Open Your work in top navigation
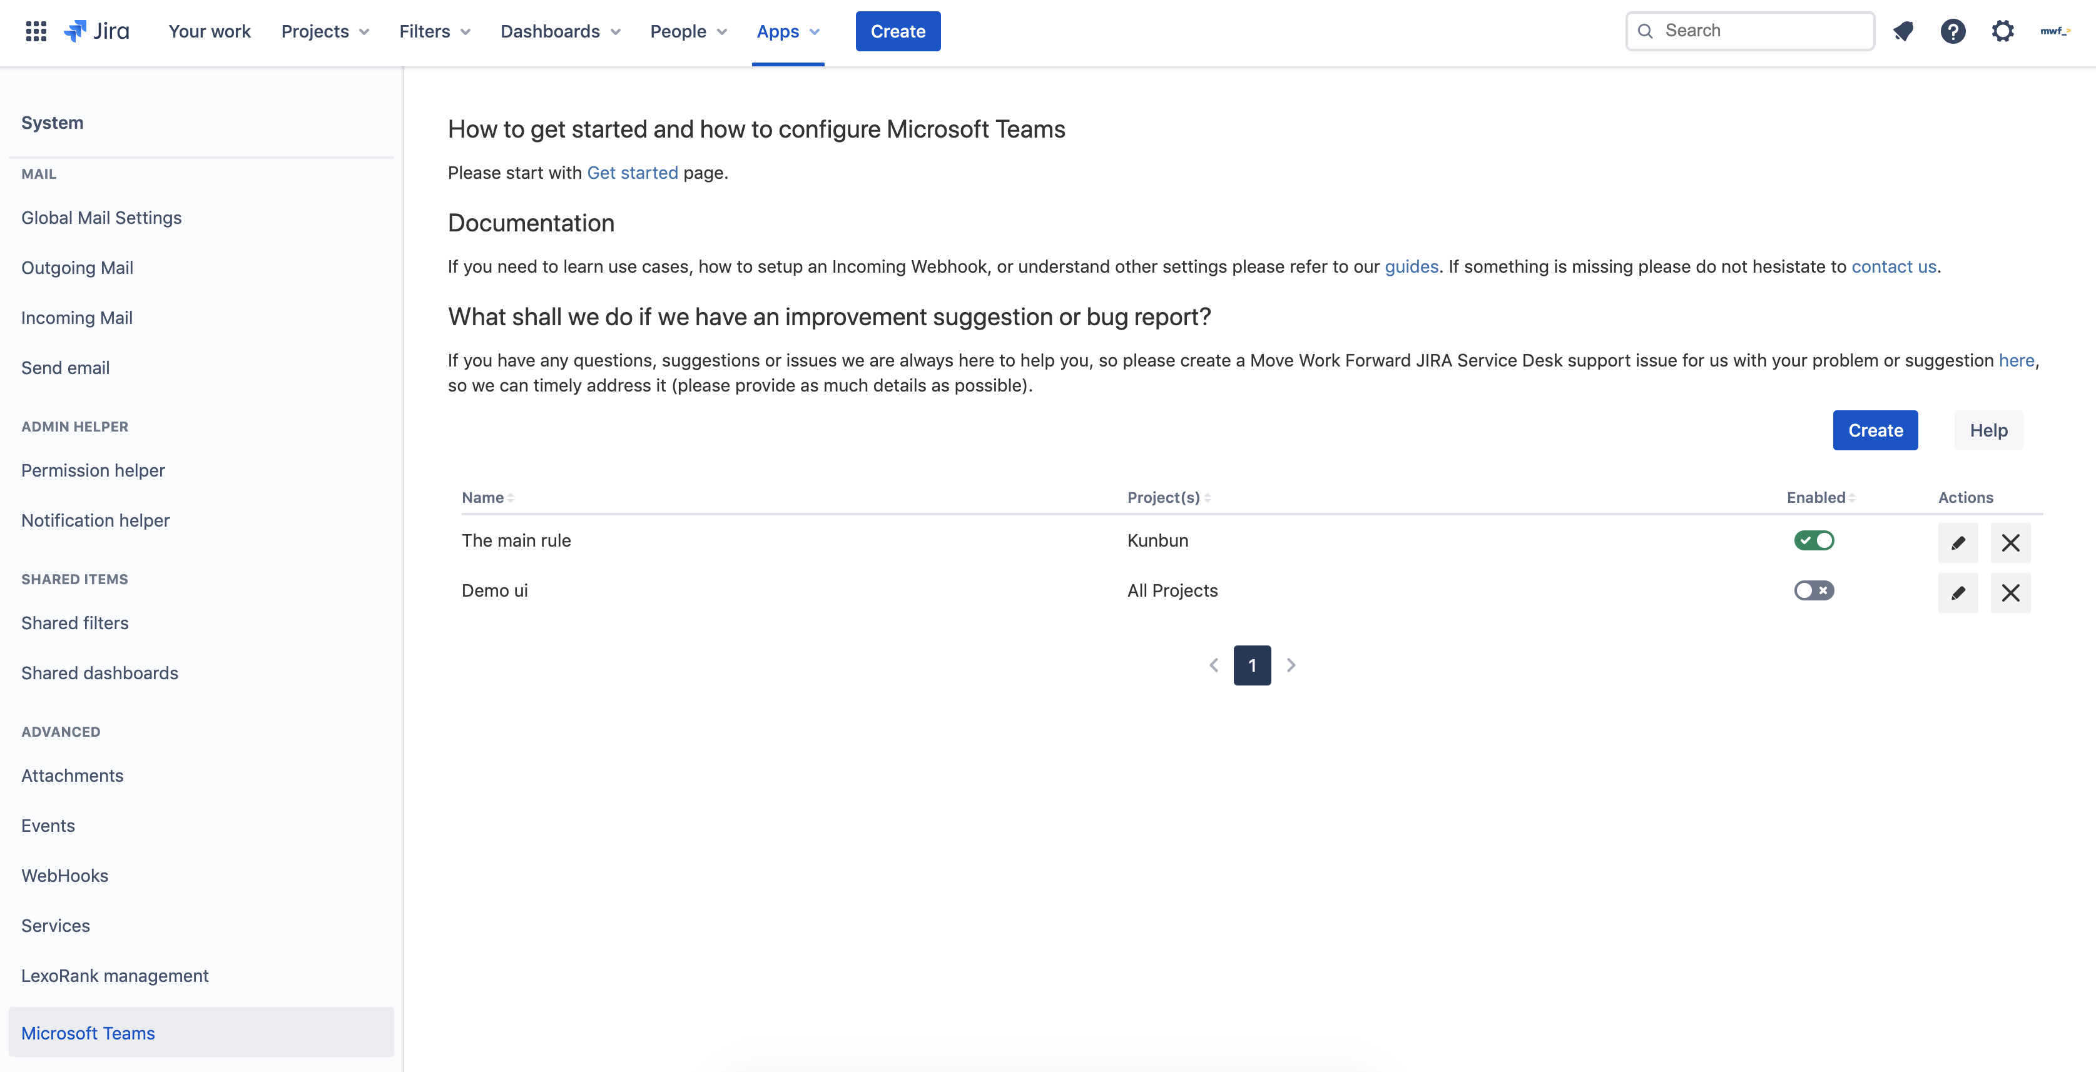The height and width of the screenshot is (1072, 2096). pyautogui.click(x=209, y=31)
